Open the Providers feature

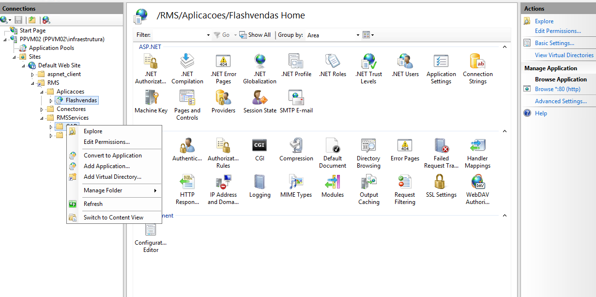click(223, 102)
